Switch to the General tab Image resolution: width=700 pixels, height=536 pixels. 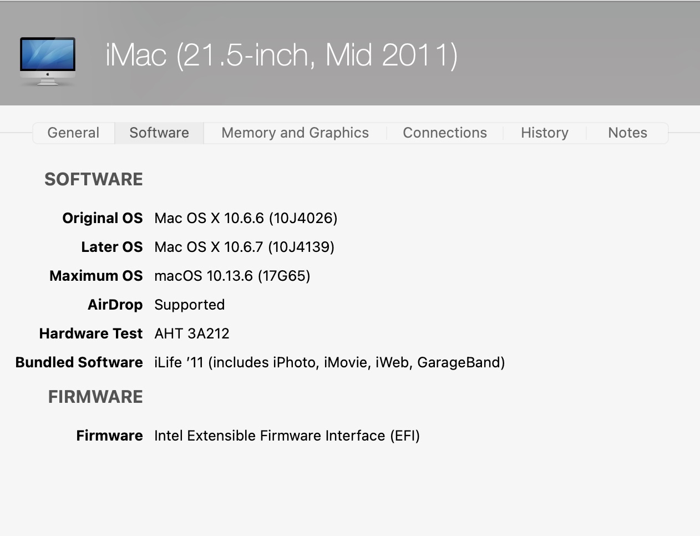pos(73,133)
